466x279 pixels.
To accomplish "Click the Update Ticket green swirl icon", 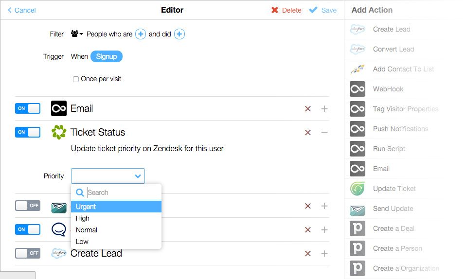I will 358,189.
